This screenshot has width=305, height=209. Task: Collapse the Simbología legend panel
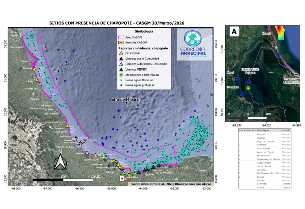coord(144,31)
